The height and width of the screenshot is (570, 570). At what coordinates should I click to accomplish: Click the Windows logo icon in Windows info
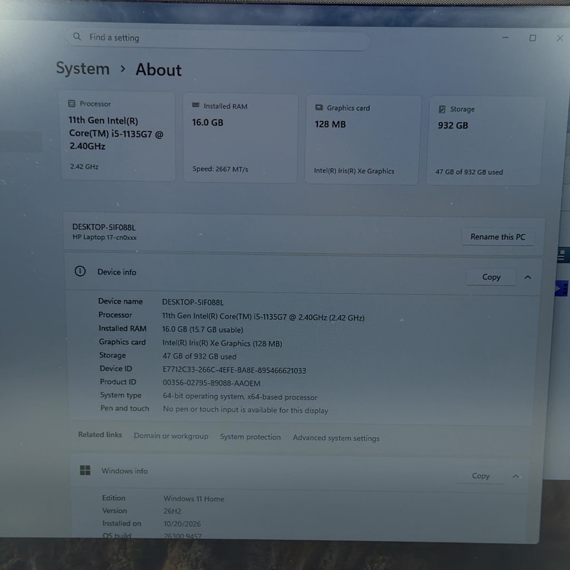point(85,470)
